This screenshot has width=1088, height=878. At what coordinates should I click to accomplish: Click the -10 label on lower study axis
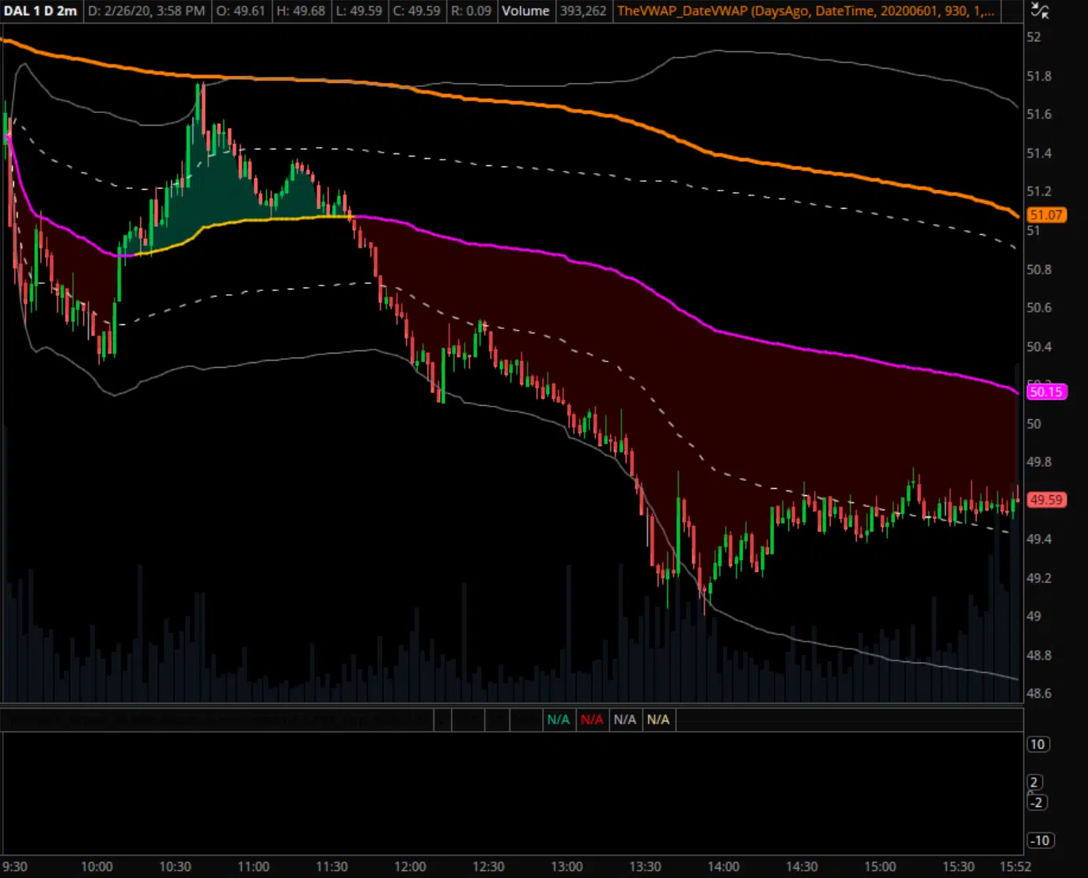pyautogui.click(x=1040, y=841)
